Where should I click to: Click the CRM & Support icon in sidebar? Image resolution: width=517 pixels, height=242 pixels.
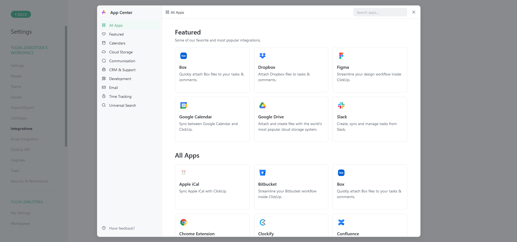[104, 70]
